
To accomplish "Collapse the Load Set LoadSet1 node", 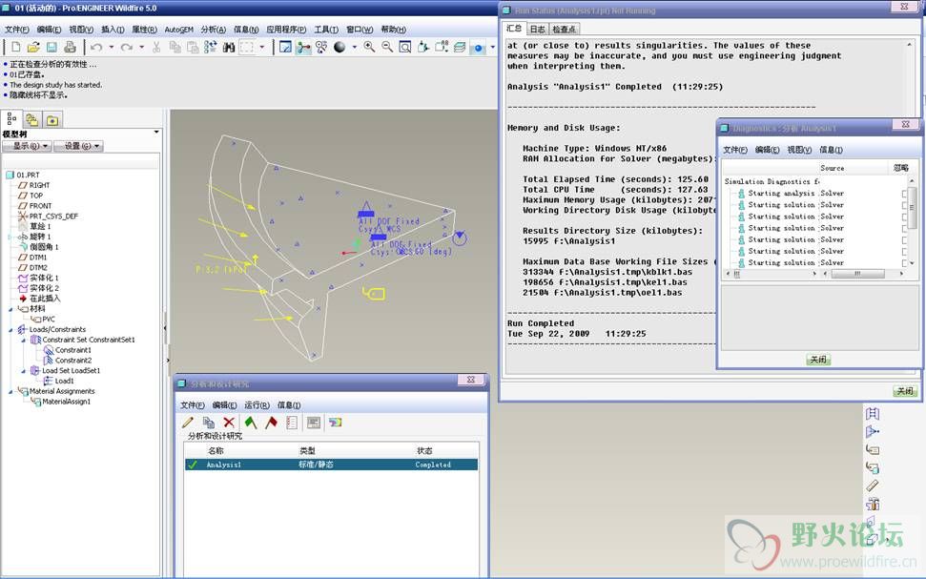I will 23,371.
